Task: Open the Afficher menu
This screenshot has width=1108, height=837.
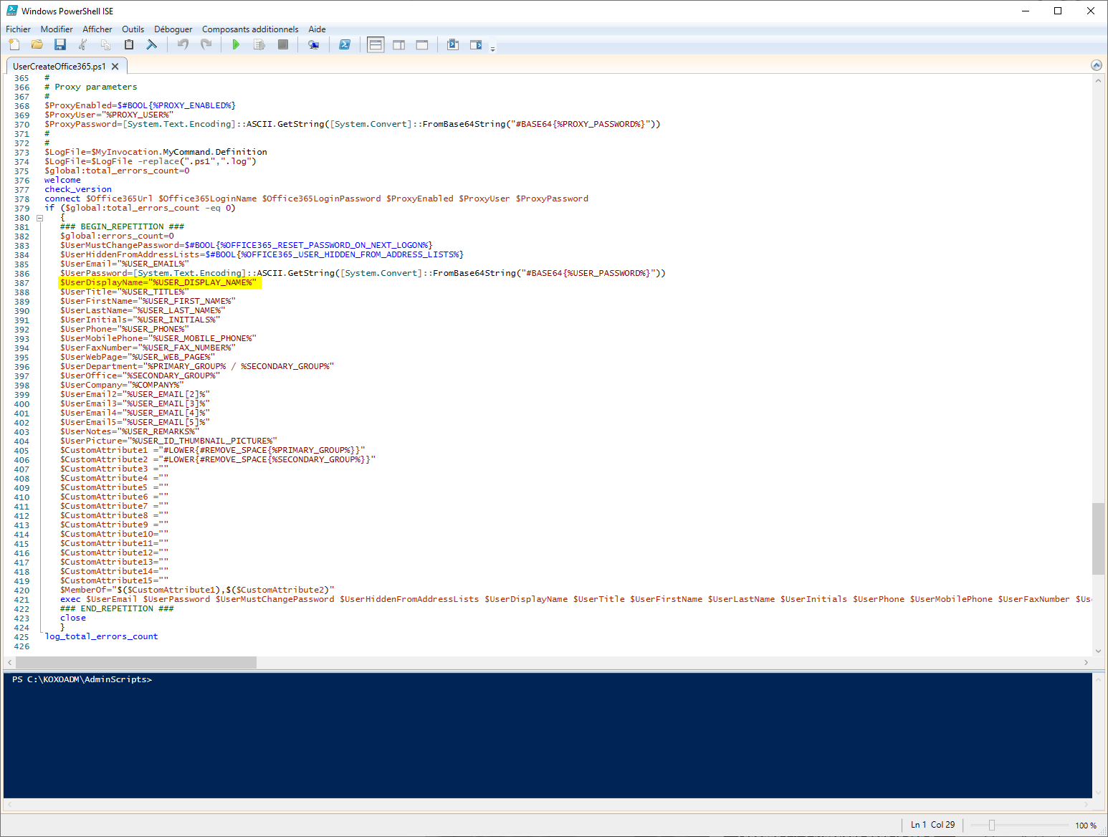Action: 97,29
